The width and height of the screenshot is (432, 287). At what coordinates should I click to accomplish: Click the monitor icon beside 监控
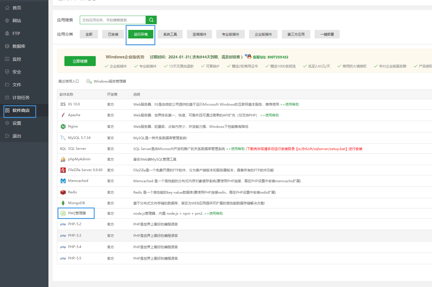[x=7, y=59]
